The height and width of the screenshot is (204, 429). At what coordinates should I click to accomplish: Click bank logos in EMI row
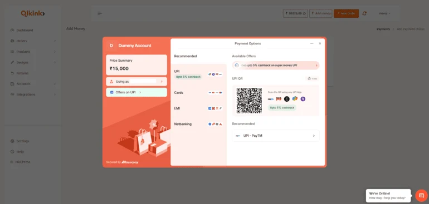(215, 108)
